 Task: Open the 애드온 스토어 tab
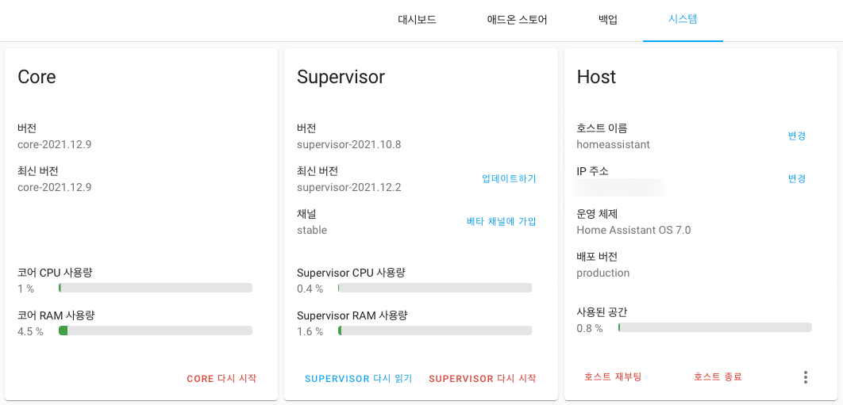point(518,21)
